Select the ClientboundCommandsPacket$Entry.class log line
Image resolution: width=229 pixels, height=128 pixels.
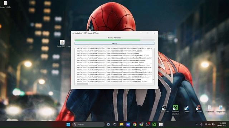click(112, 70)
